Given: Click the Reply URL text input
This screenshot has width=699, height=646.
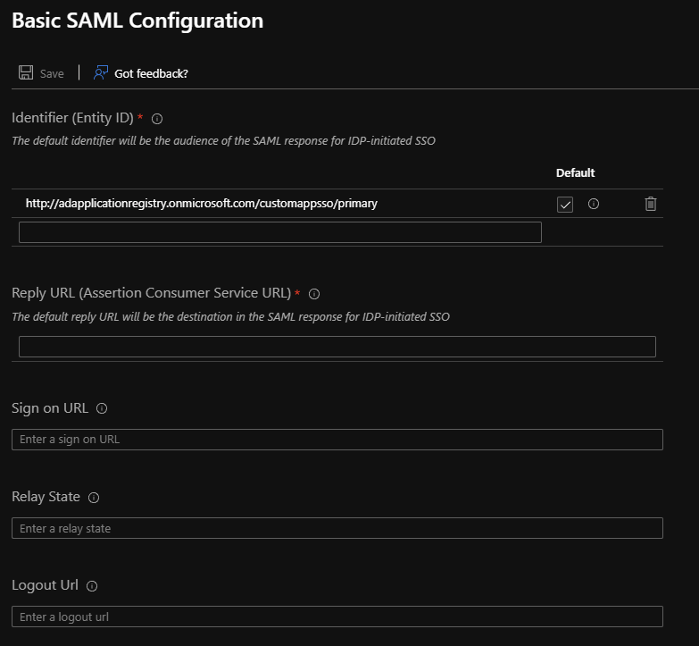Looking at the screenshot, I should pyautogui.click(x=337, y=347).
